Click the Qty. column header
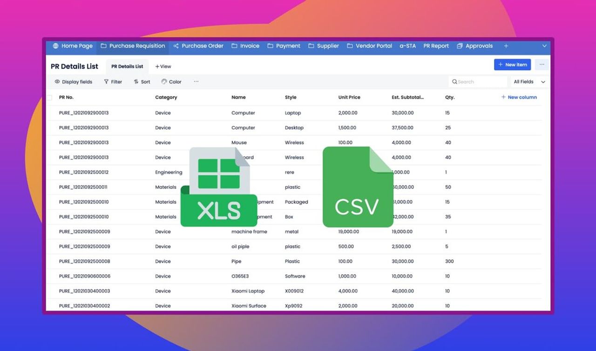The height and width of the screenshot is (351, 596). click(x=450, y=98)
